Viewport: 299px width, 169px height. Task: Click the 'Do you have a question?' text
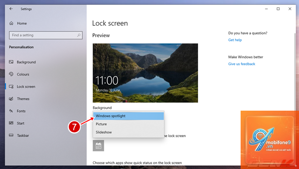[248, 33]
